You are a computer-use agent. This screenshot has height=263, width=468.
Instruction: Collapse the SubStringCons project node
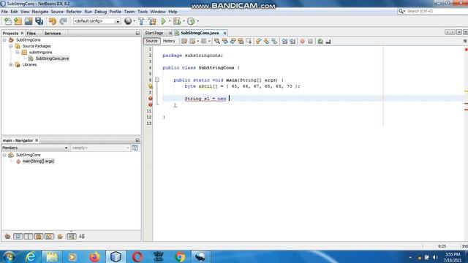[4, 40]
